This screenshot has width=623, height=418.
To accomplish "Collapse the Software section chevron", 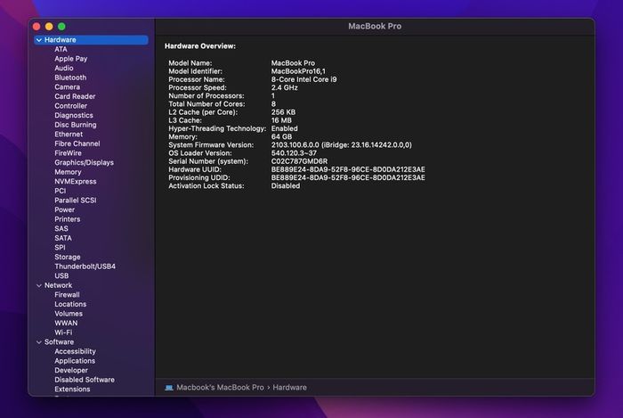I will tap(39, 342).
